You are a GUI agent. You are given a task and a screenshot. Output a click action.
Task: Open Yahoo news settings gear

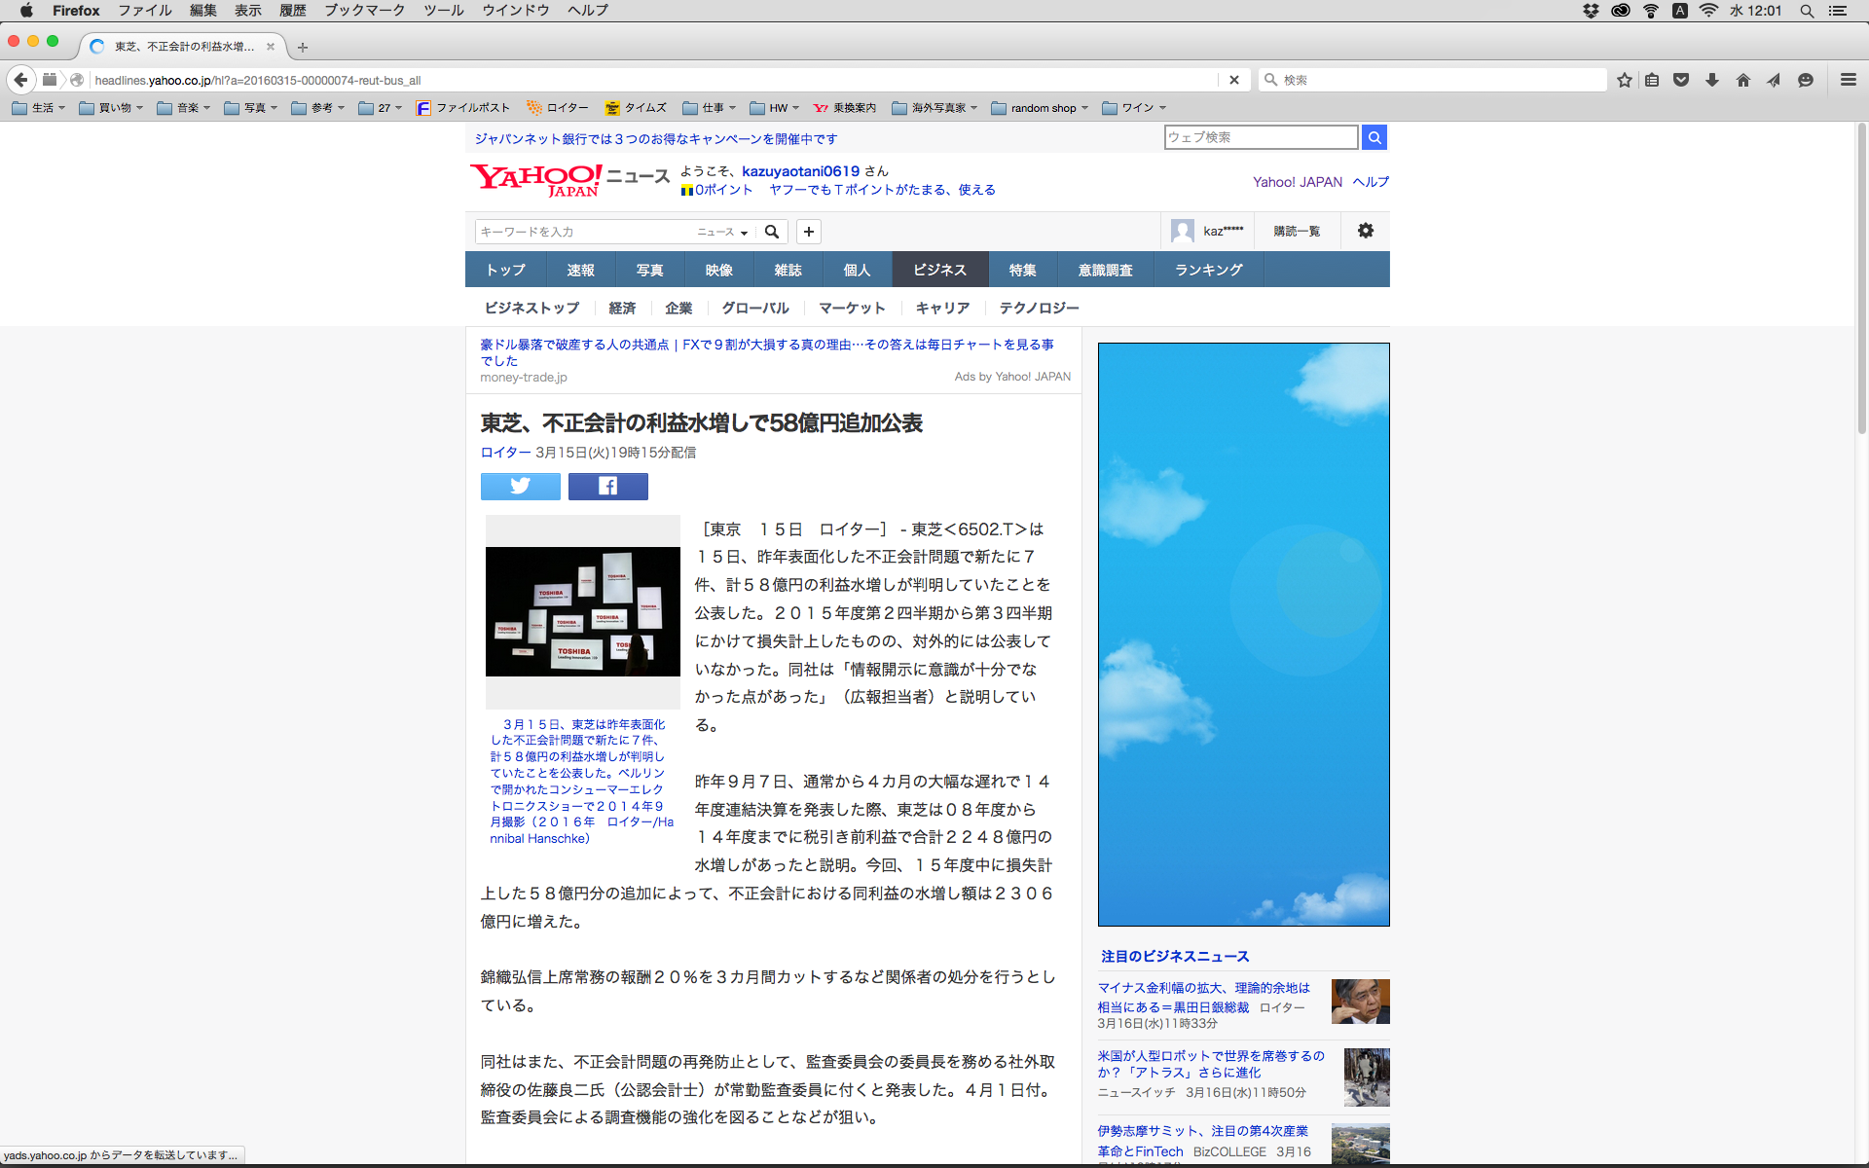click(1365, 231)
